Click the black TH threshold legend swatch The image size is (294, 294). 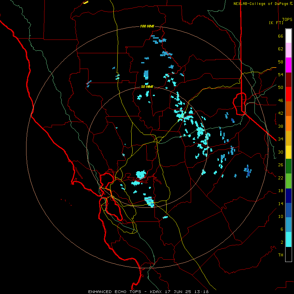click(x=288, y=254)
